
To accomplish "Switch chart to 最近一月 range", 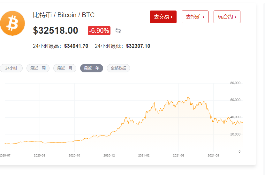I will click(65, 68).
